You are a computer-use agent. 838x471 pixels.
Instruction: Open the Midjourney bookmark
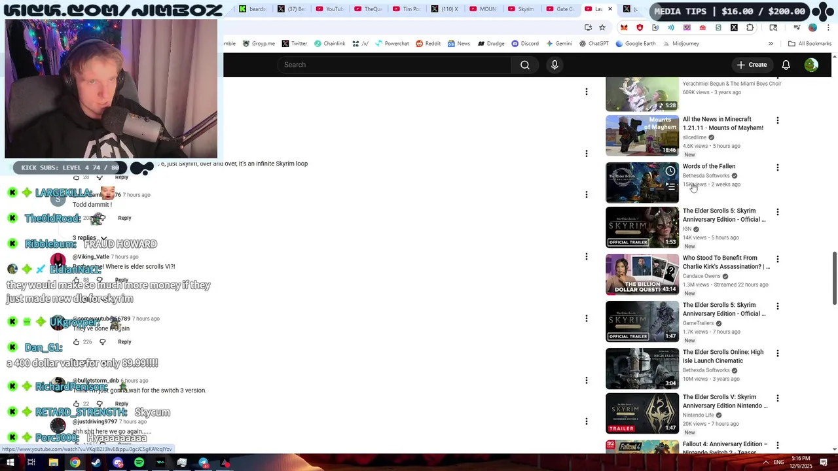pyautogui.click(x=680, y=44)
